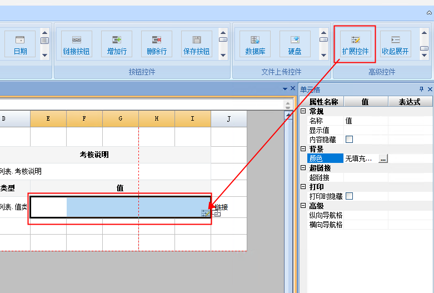The width and height of the screenshot is (434, 293).
Task: Collapse the 常规 property group
Action: click(303, 111)
